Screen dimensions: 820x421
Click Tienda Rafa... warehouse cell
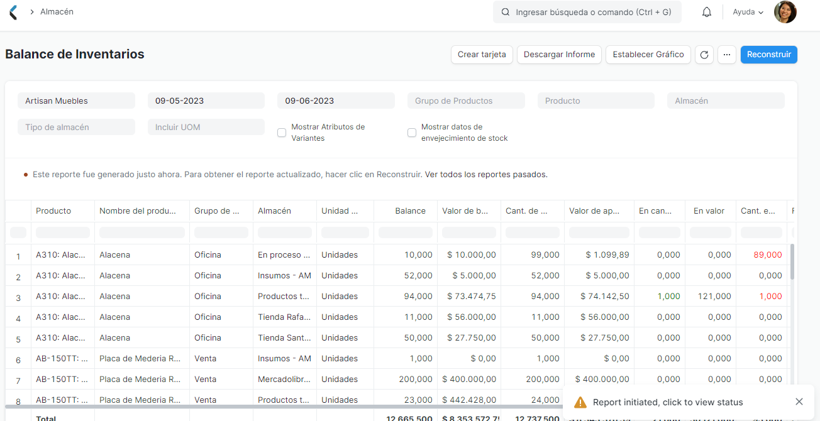(285, 317)
